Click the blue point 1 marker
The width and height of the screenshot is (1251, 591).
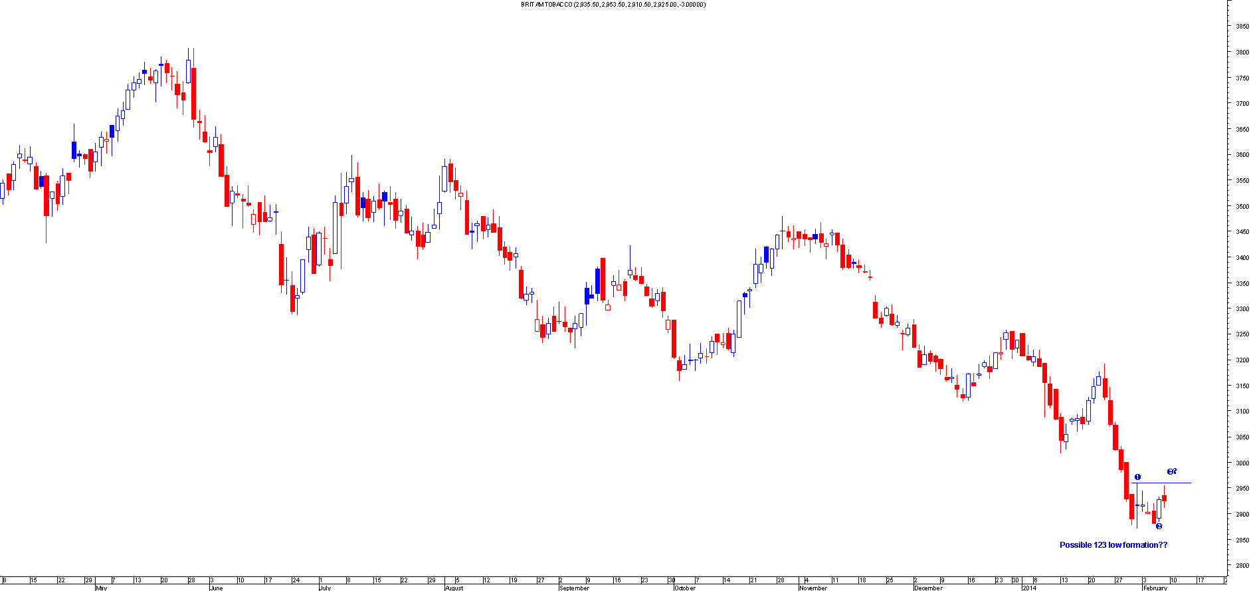tap(1137, 477)
